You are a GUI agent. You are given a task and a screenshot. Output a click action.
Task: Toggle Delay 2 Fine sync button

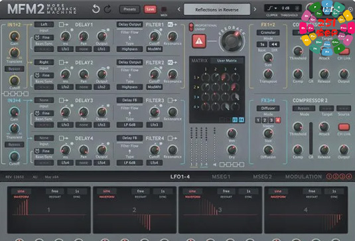(44, 75)
